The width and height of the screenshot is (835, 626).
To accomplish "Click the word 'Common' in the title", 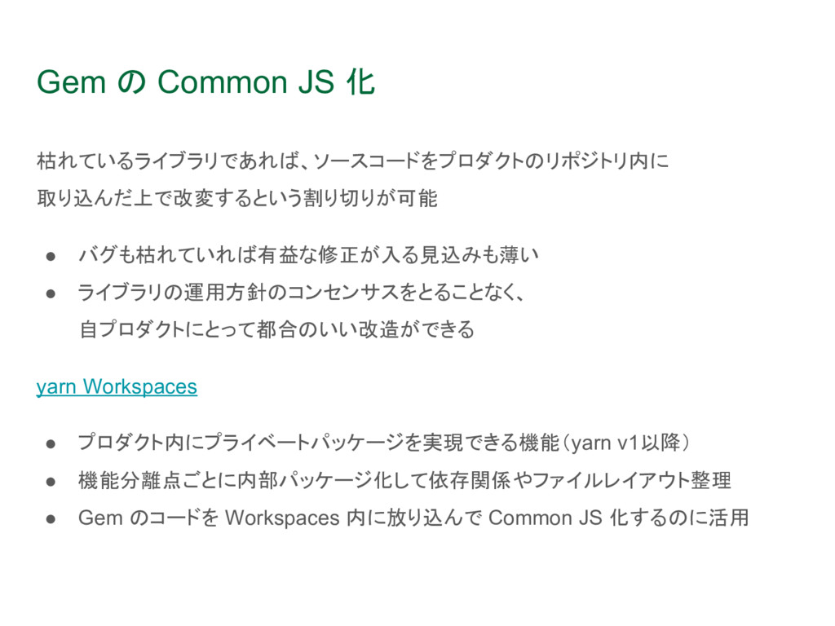I will (x=223, y=82).
